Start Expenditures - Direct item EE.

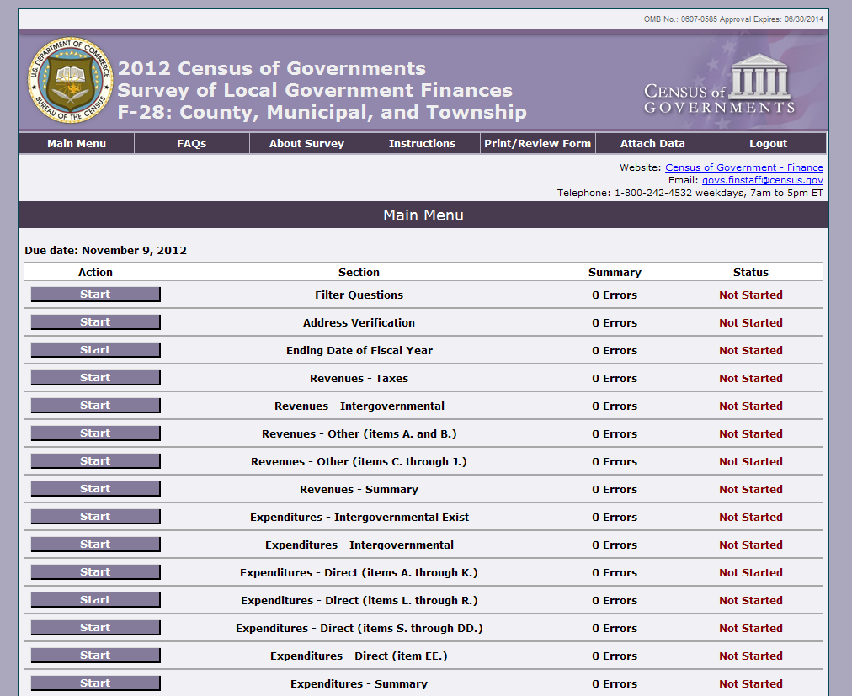pos(96,656)
